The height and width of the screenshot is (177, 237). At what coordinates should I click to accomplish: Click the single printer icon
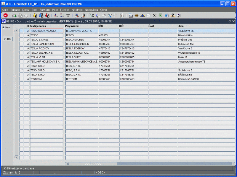[x=77, y=16]
